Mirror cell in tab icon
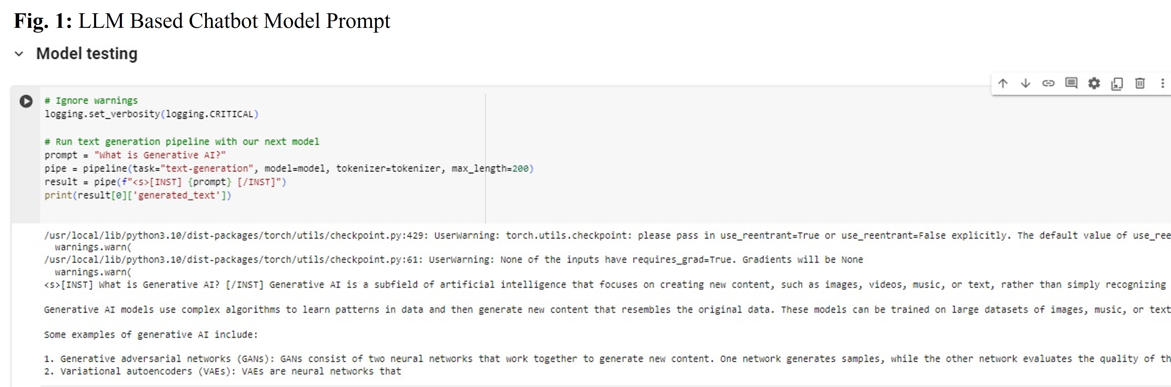Image resolution: width=1171 pixels, height=387 pixels. (1117, 84)
